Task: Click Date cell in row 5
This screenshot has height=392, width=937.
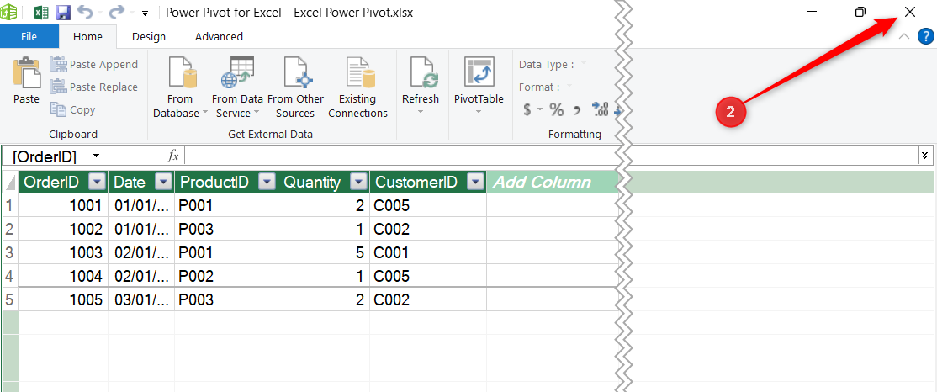Action: (x=141, y=299)
